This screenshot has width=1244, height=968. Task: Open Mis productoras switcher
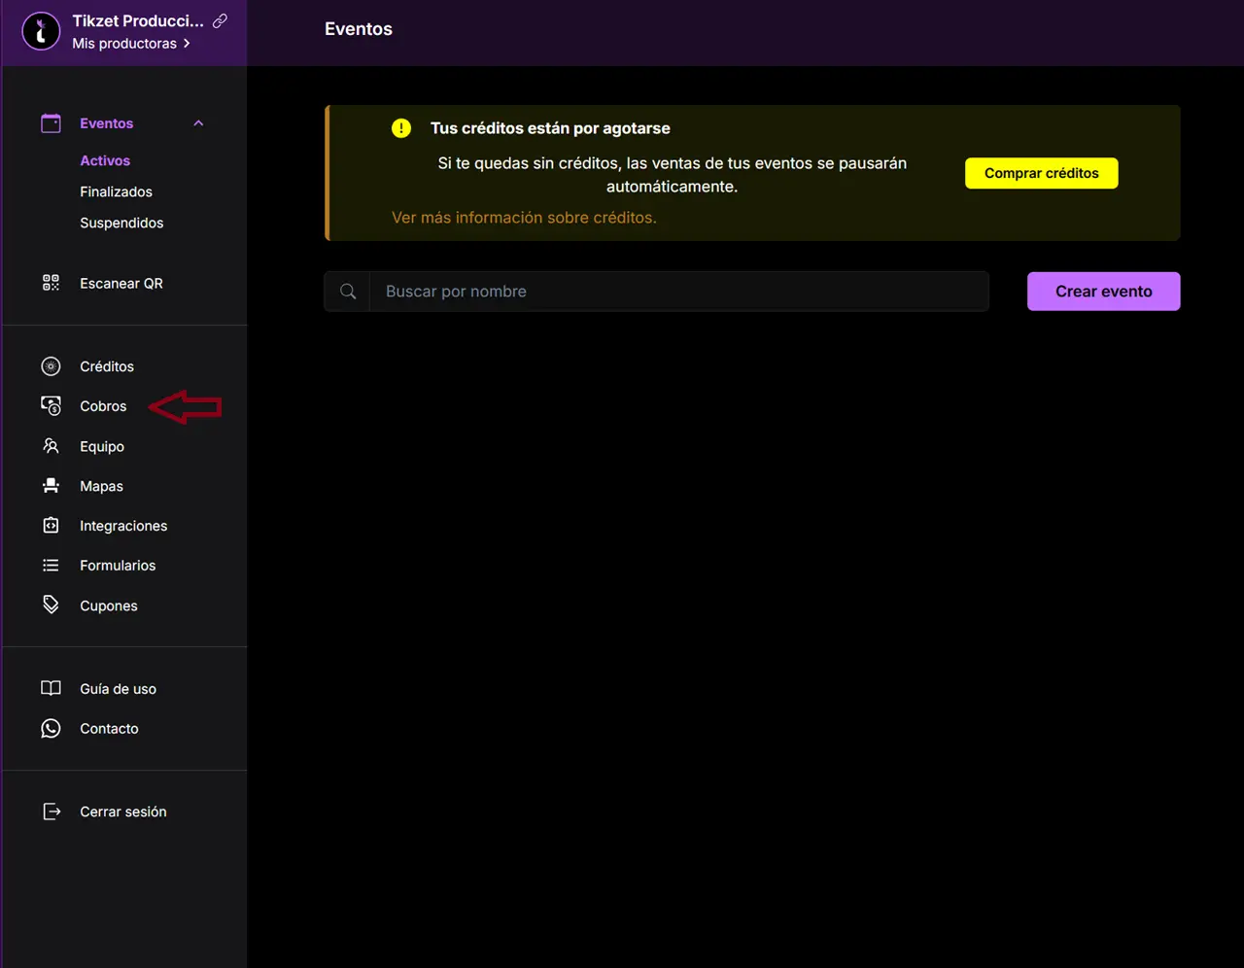click(130, 44)
